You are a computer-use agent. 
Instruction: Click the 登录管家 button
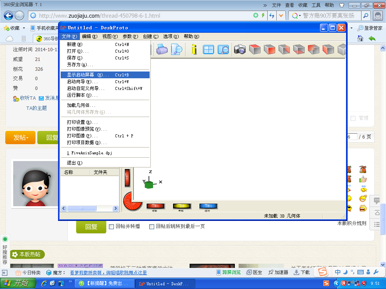coord(370,28)
